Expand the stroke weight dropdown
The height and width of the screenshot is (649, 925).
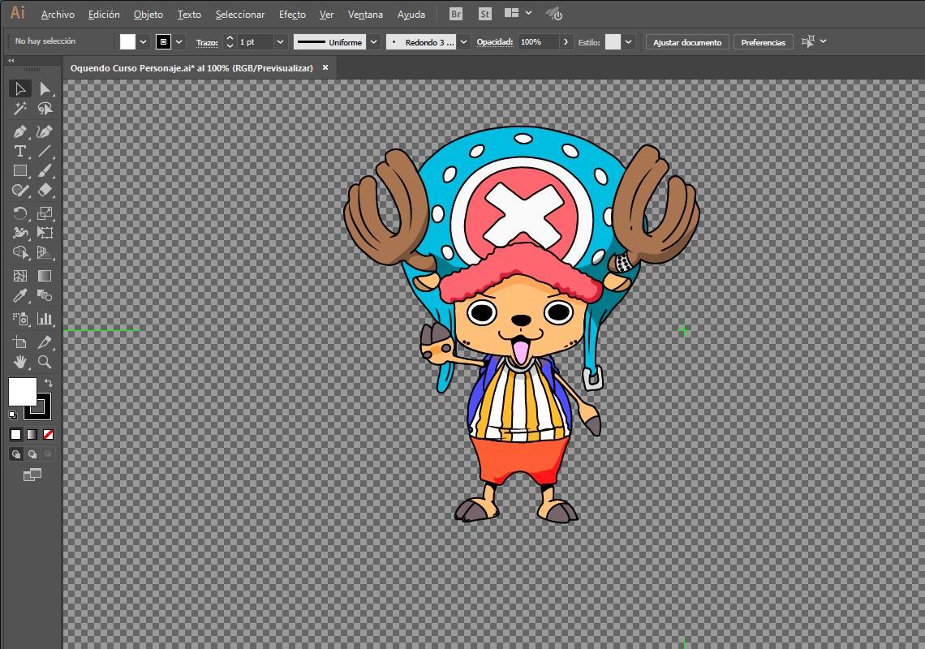280,42
